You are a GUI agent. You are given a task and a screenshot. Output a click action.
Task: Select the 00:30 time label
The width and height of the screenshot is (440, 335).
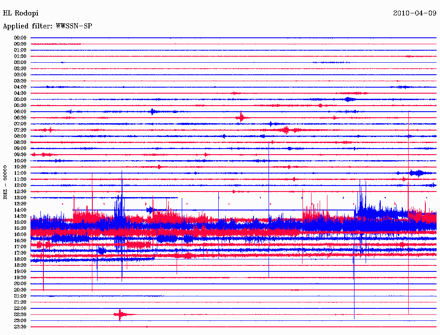(x=20, y=44)
